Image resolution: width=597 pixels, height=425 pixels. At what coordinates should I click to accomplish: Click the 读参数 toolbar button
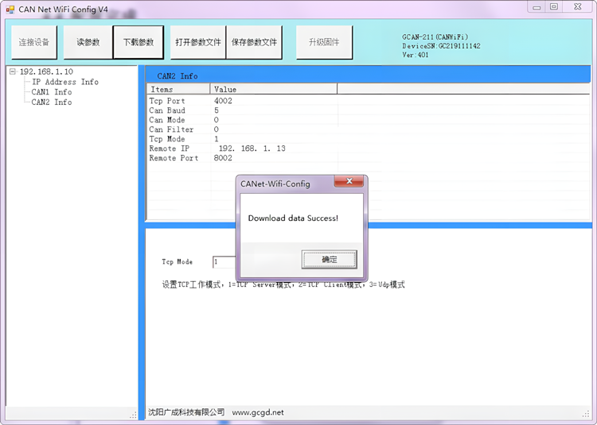pyautogui.click(x=88, y=42)
